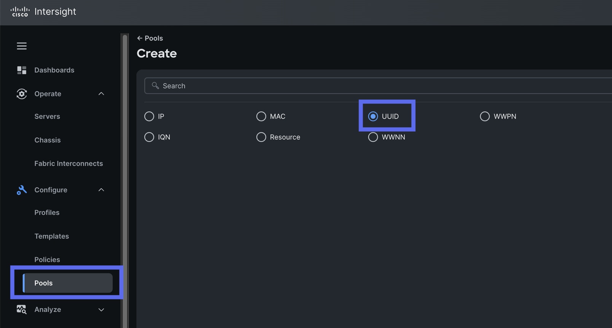Open Profiles under Configure

click(x=47, y=212)
